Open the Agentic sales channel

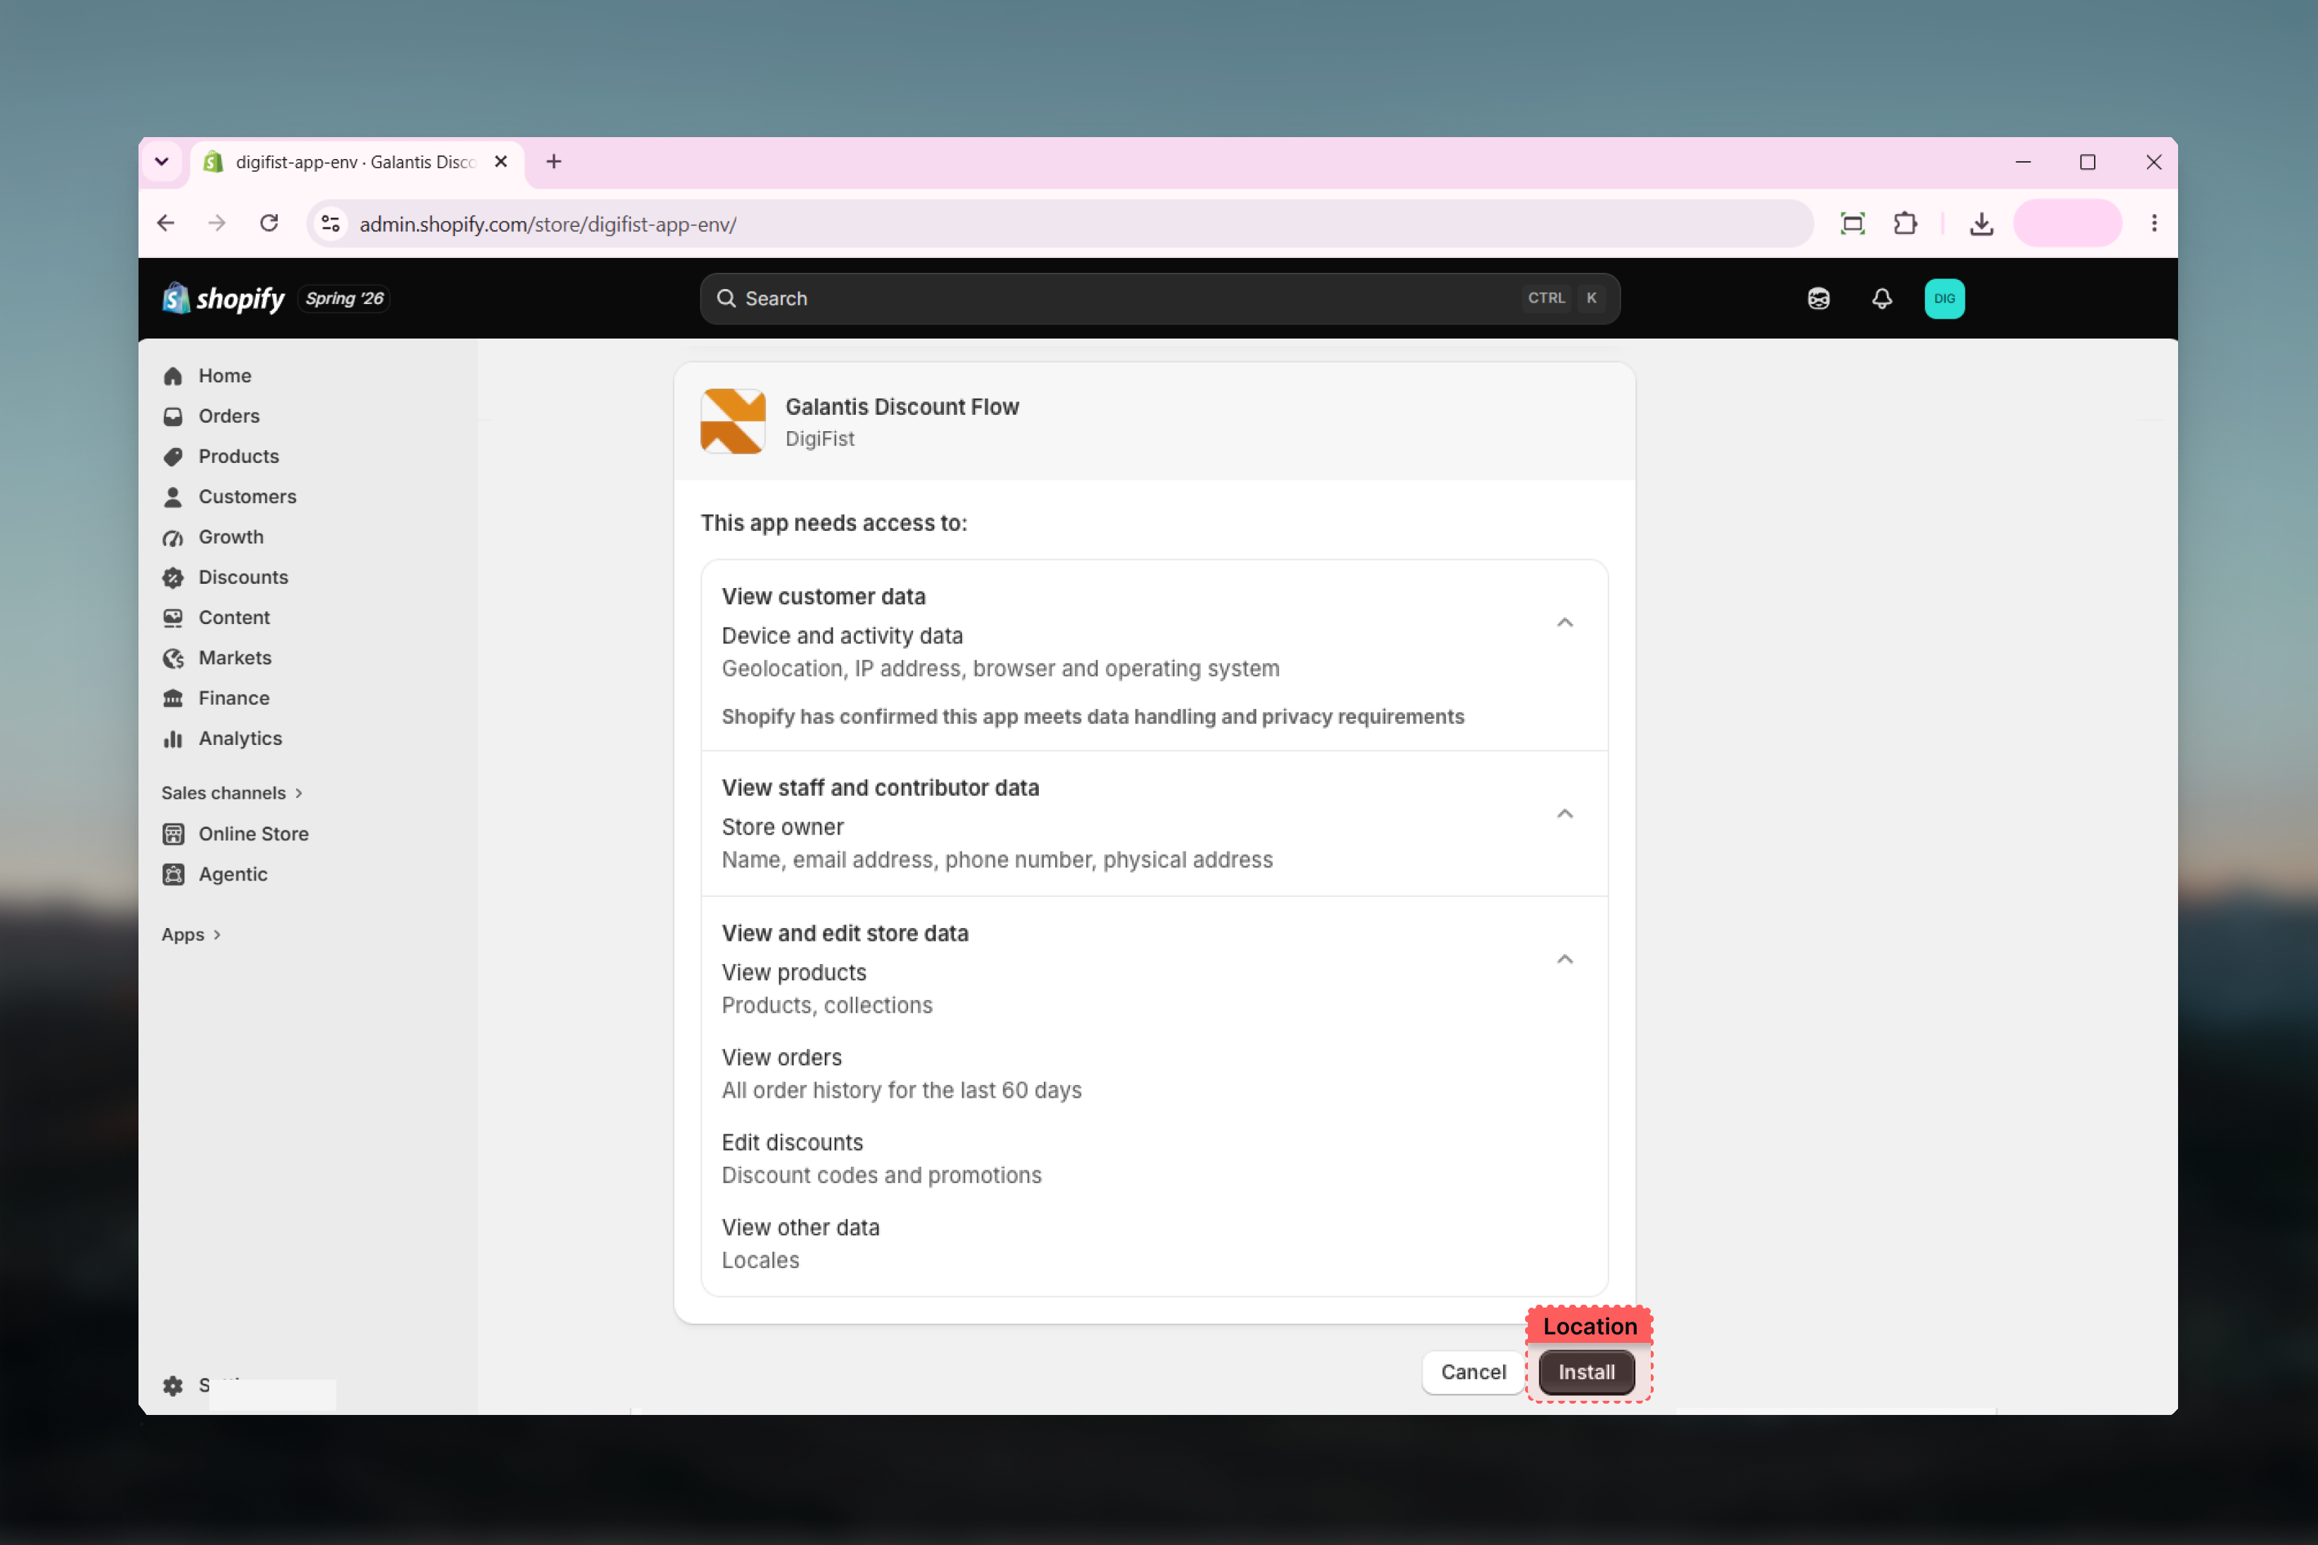(233, 874)
